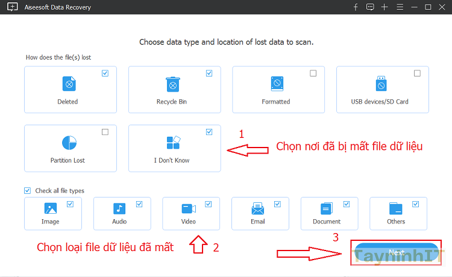452x277 pixels.
Task: Tick the USB devices/SD Card checkbox
Action: tap(417, 73)
